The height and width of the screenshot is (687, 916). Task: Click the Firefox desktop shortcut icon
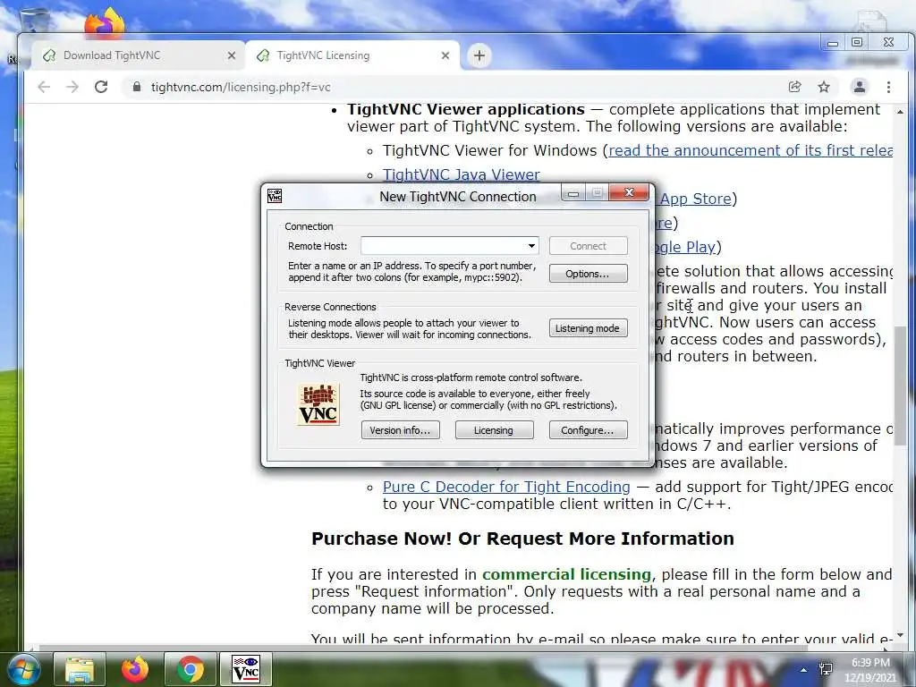tap(105, 22)
